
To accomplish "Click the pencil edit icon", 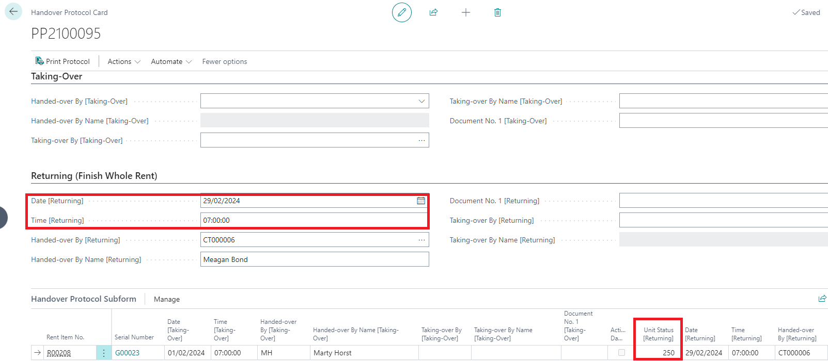I will click(x=401, y=12).
